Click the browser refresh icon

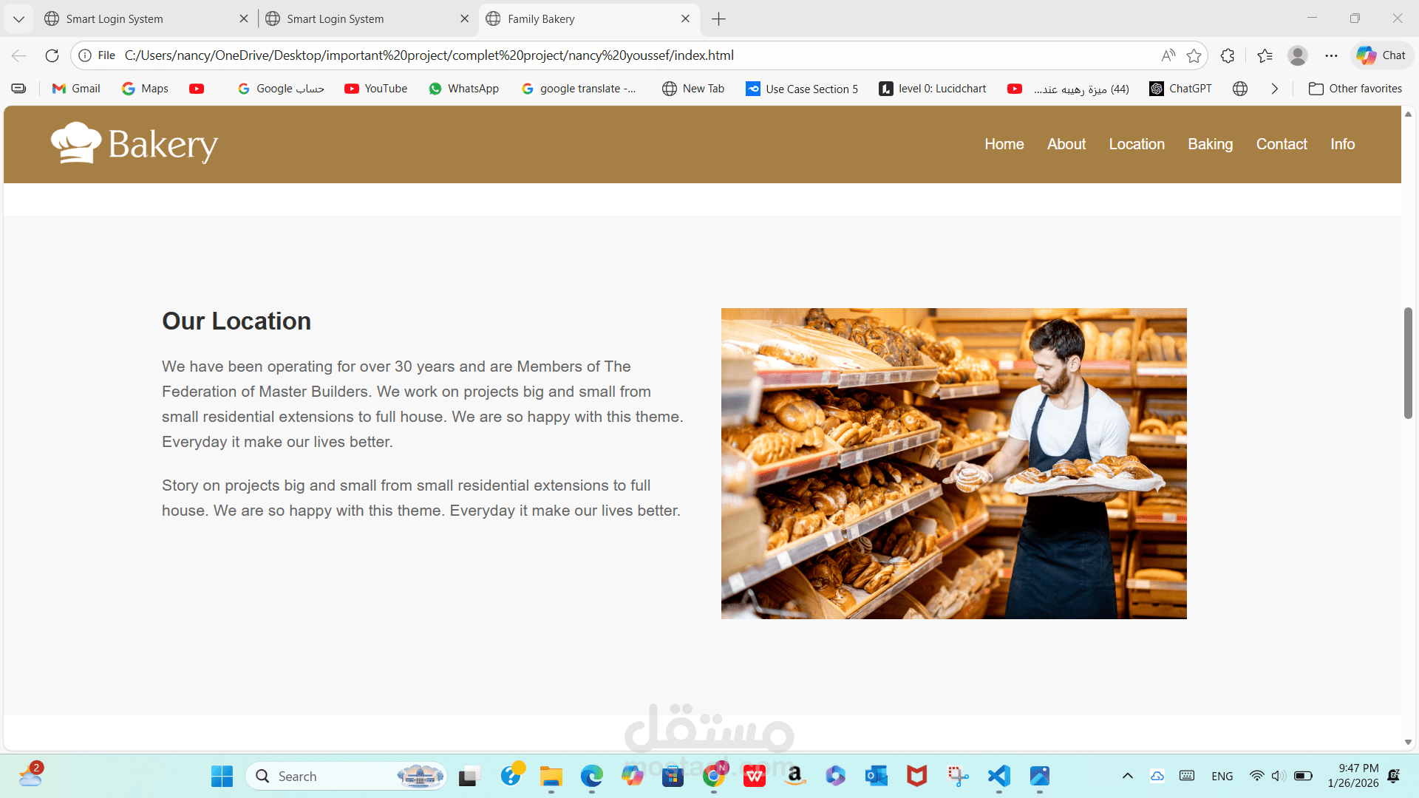click(52, 55)
